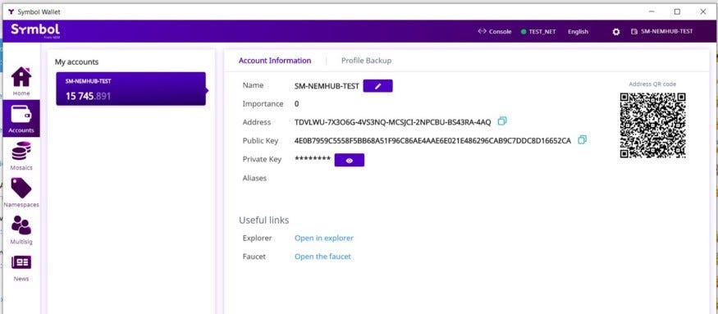Open settings gear icon

click(x=616, y=32)
